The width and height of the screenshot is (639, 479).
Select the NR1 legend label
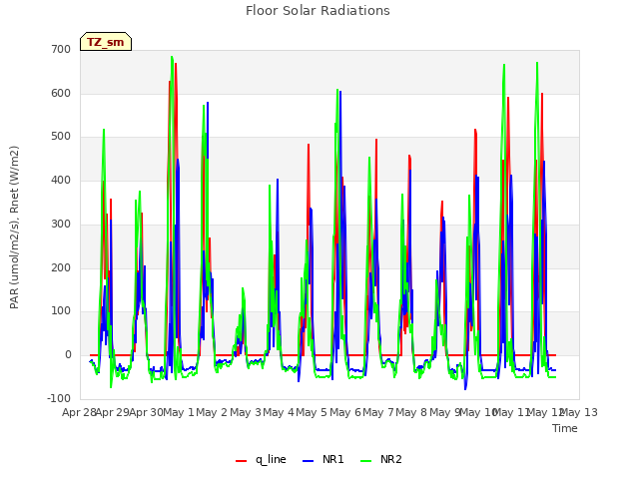332,459
